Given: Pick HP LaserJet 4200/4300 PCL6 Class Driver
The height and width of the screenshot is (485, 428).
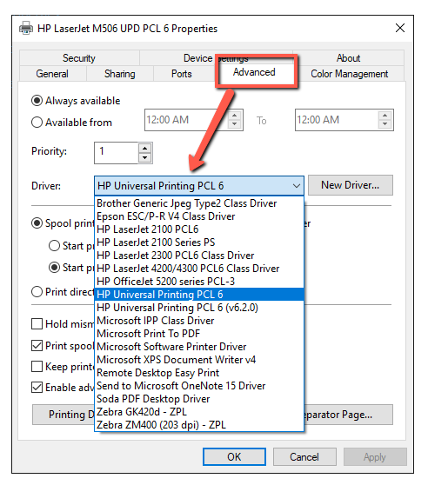Looking at the screenshot, I should point(199,269).
